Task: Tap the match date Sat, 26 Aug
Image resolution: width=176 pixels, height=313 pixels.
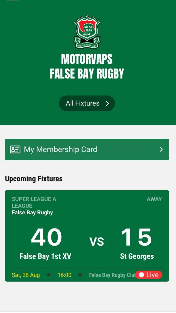Action: (26, 275)
